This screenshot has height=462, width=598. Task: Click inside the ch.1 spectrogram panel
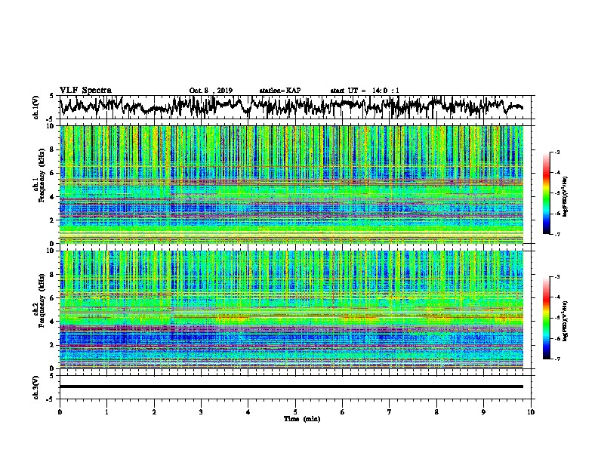click(x=291, y=184)
